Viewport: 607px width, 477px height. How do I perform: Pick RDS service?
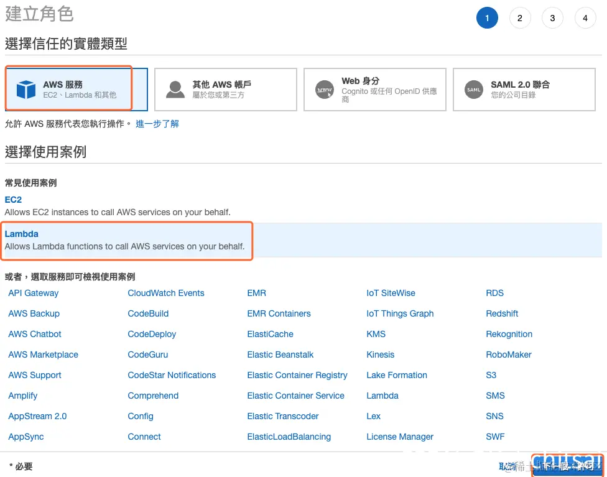coord(494,293)
